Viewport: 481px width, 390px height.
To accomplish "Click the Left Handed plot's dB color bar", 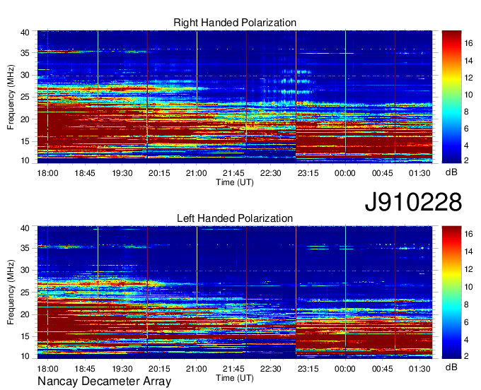I will (x=451, y=292).
